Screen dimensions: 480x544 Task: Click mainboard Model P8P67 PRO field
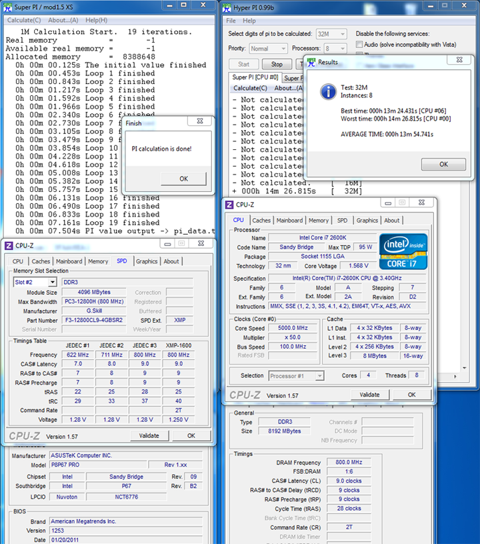99,465
